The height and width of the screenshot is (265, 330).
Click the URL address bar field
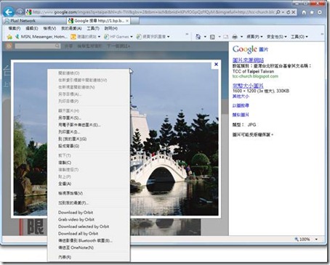(153, 12)
